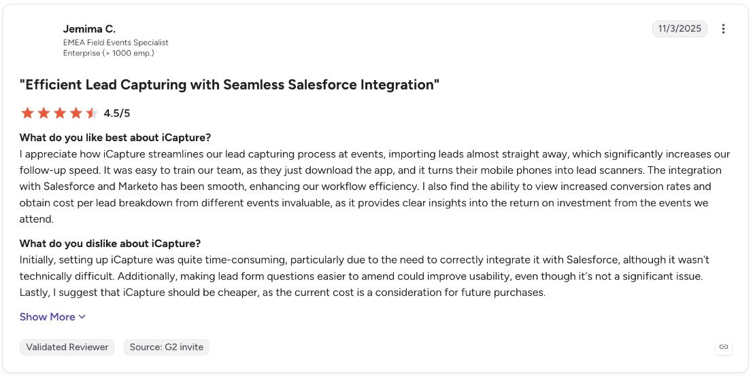Click the first filled star in rating
Screen dimensions: 755x376
pyautogui.click(x=27, y=113)
